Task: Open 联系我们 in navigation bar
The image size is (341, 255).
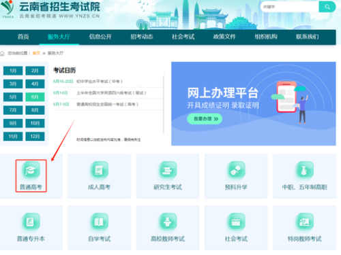Action: click(308, 37)
